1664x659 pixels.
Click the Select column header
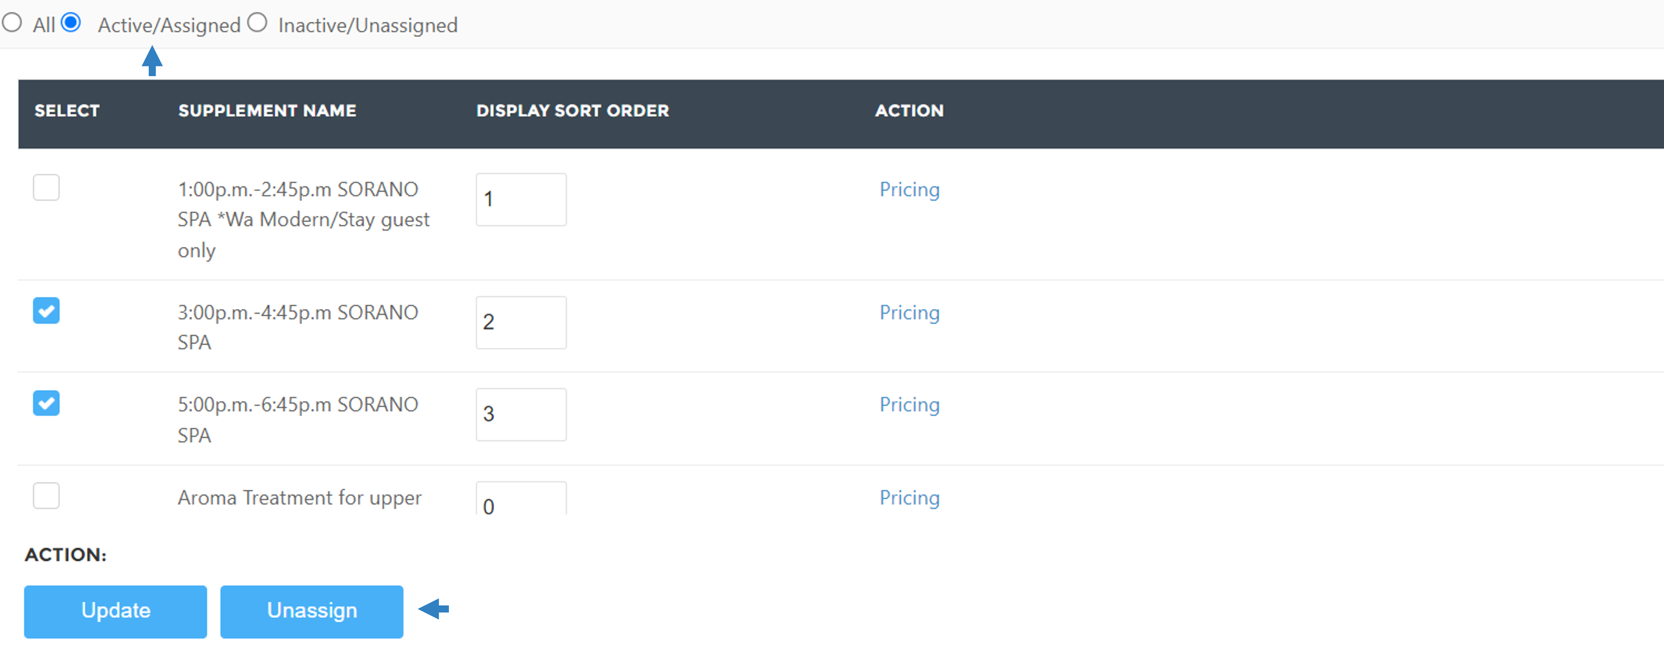[x=67, y=111]
